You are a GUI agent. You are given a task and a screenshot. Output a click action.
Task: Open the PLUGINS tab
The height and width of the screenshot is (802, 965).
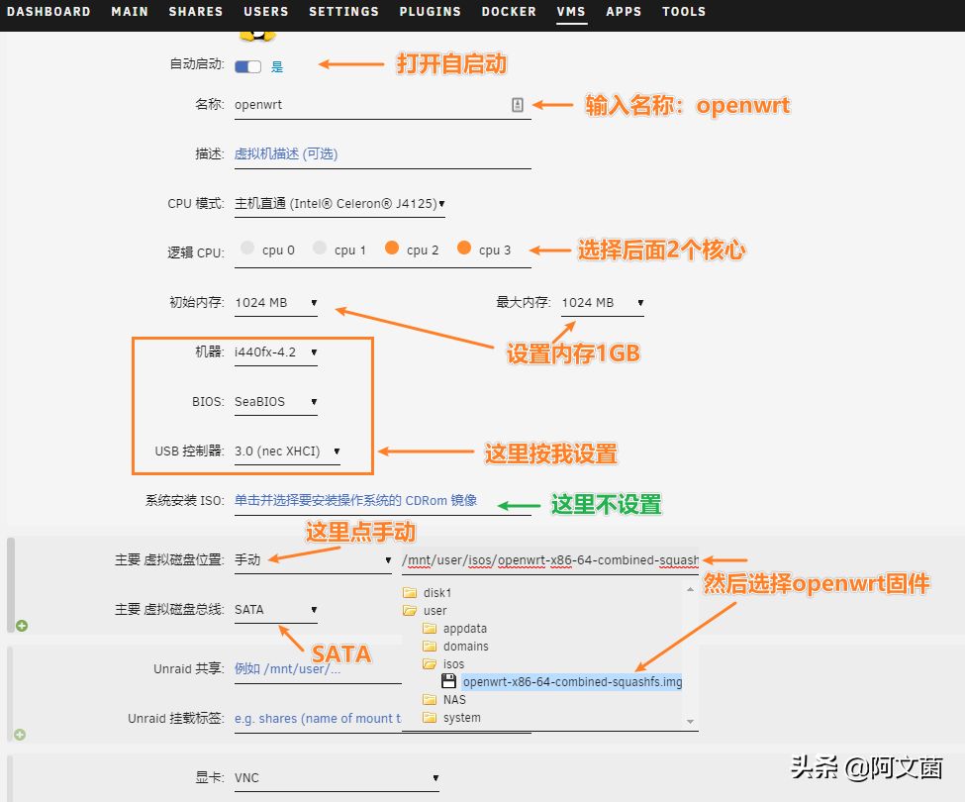pyautogui.click(x=430, y=12)
